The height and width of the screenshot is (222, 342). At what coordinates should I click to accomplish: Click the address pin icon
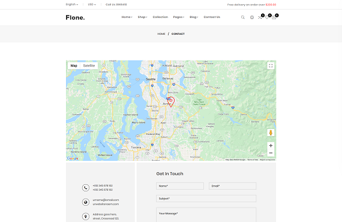(x=86, y=217)
